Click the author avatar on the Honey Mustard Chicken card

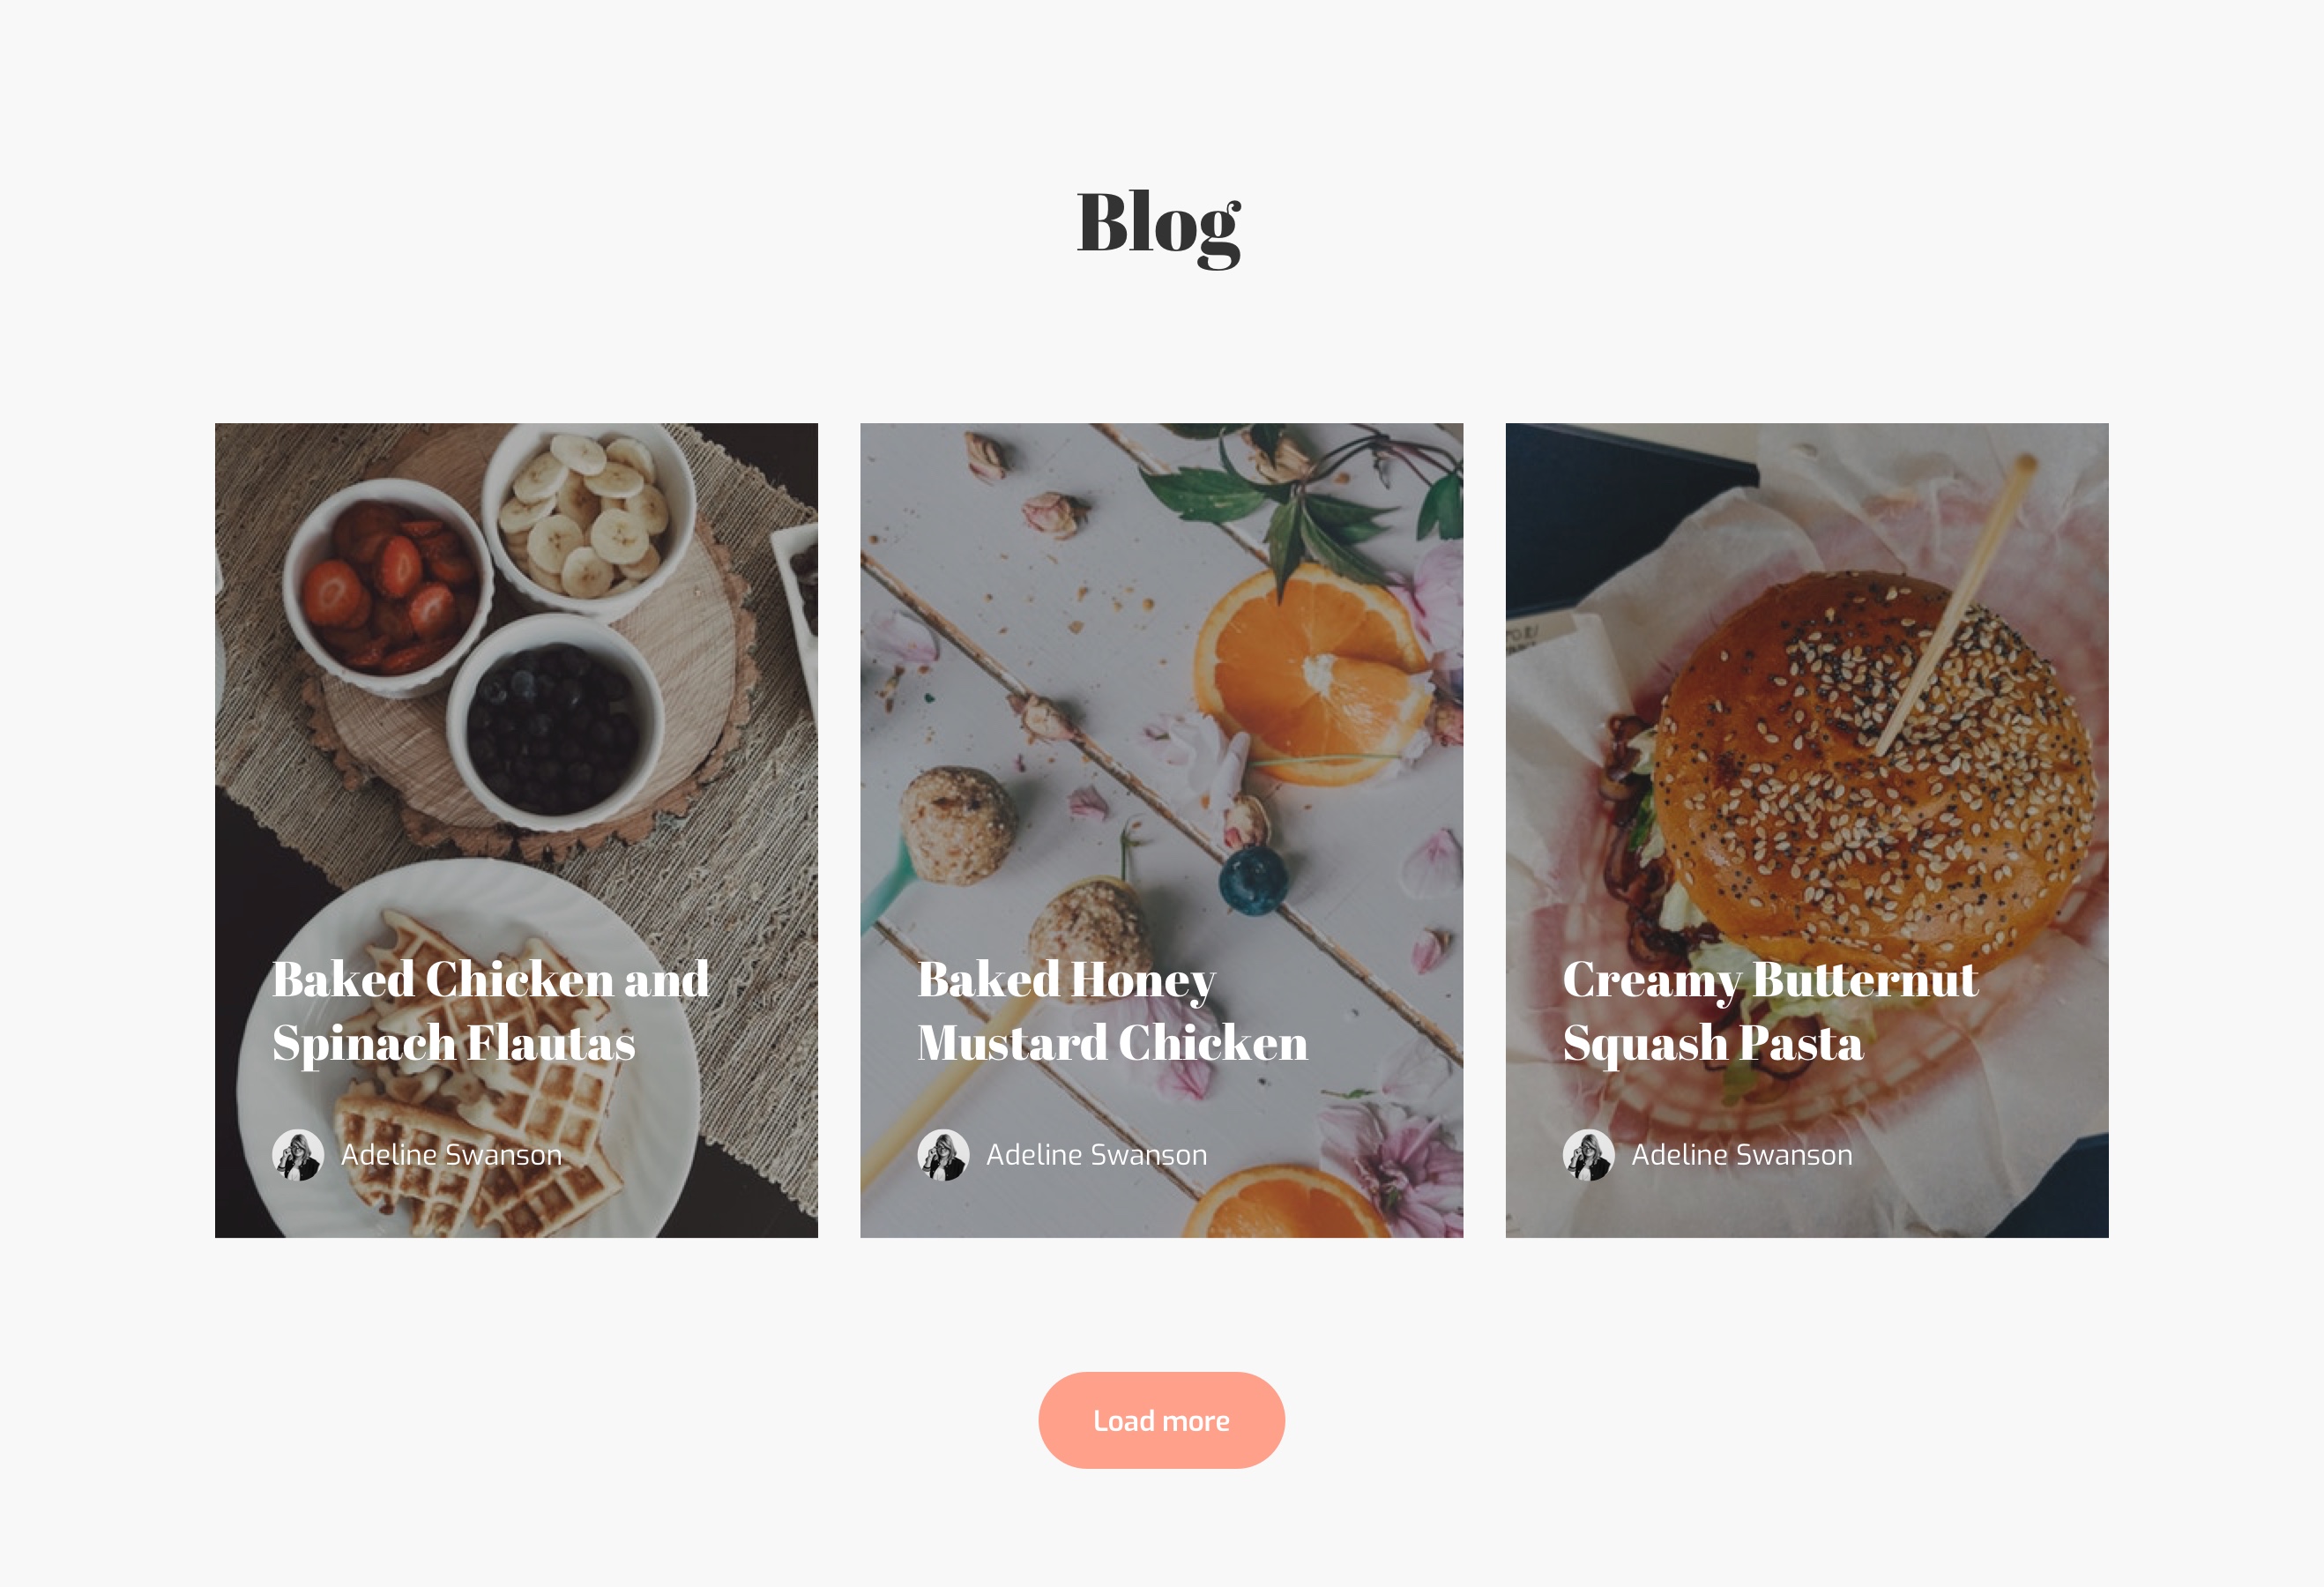(x=943, y=1155)
